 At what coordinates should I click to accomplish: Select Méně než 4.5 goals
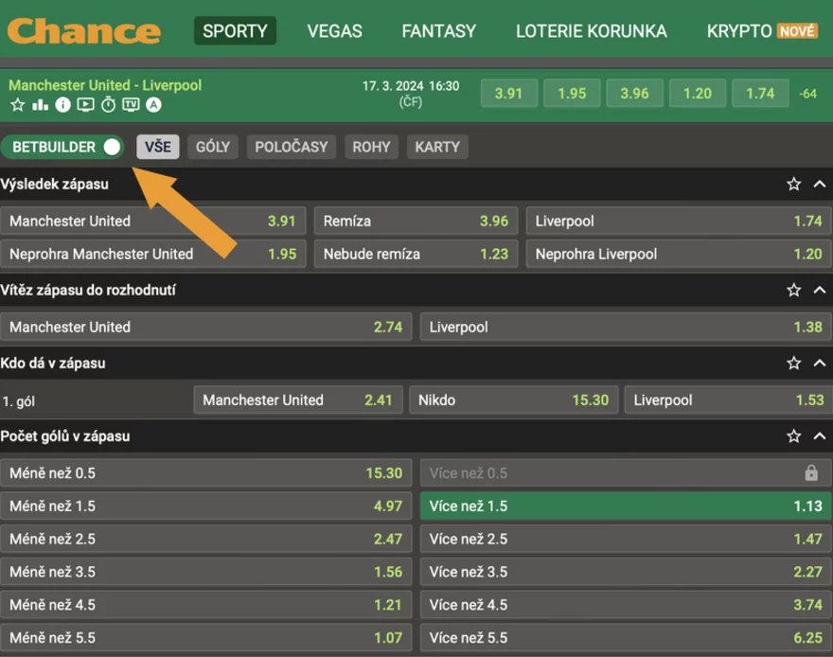tap(206, 604)
